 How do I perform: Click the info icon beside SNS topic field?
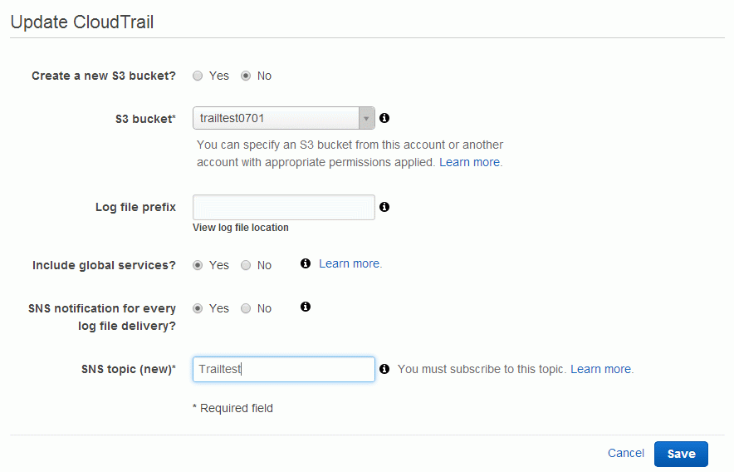384,369
